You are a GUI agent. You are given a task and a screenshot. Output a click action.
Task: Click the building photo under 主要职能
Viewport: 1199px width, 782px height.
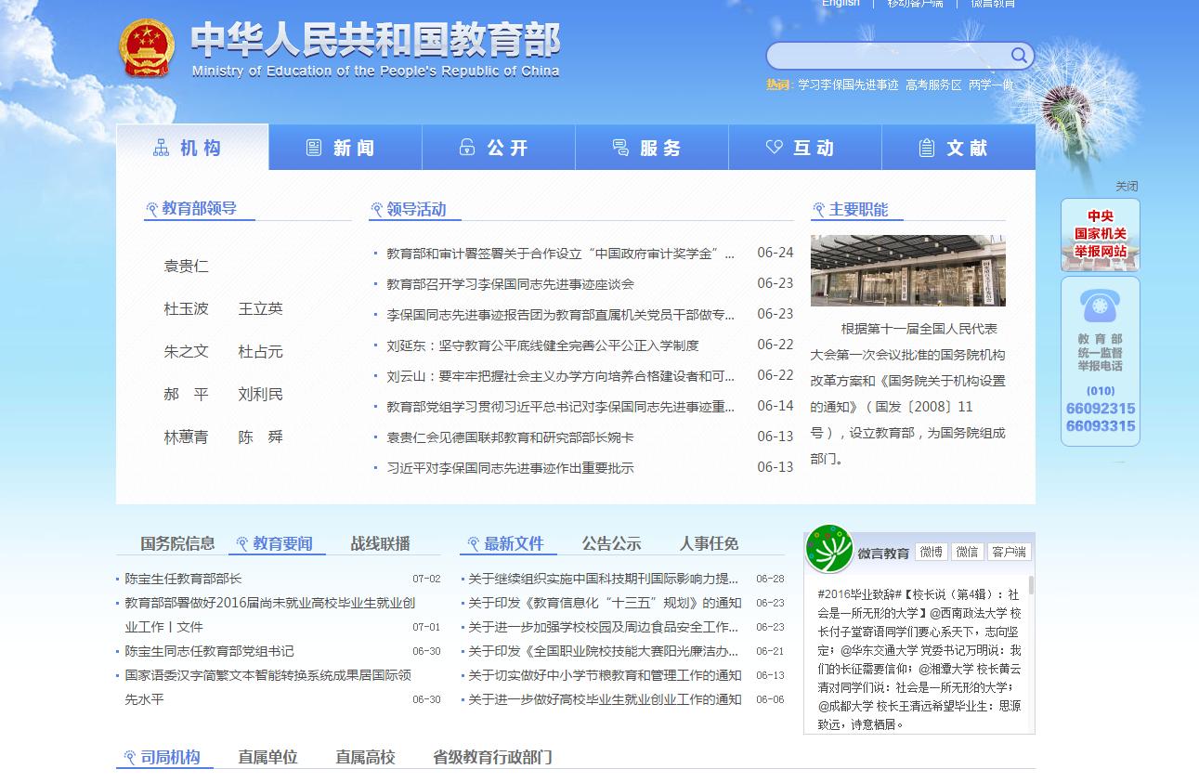click(x=907, y=270)
